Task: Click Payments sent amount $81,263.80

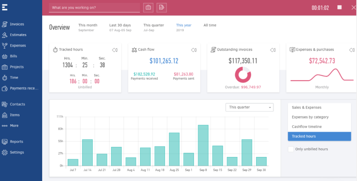Action: tap(183, 74)
